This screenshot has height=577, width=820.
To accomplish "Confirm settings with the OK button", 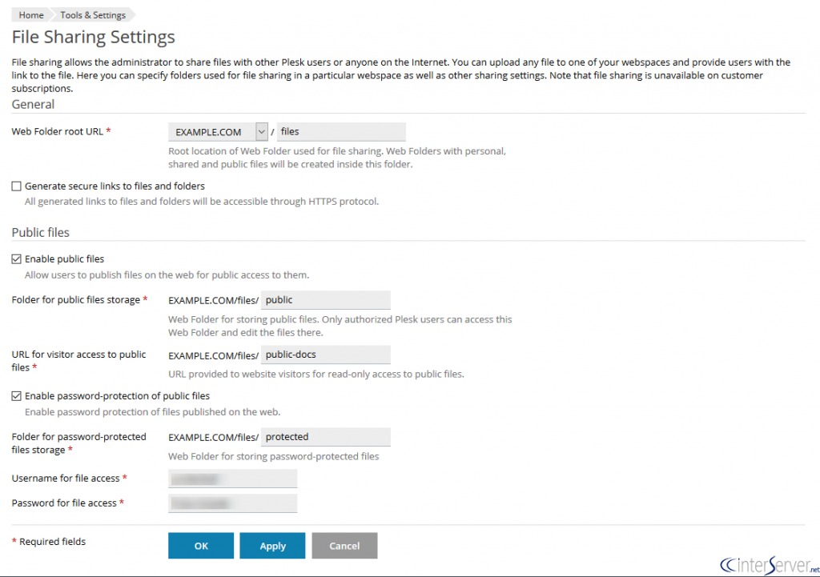I will 201,546.
